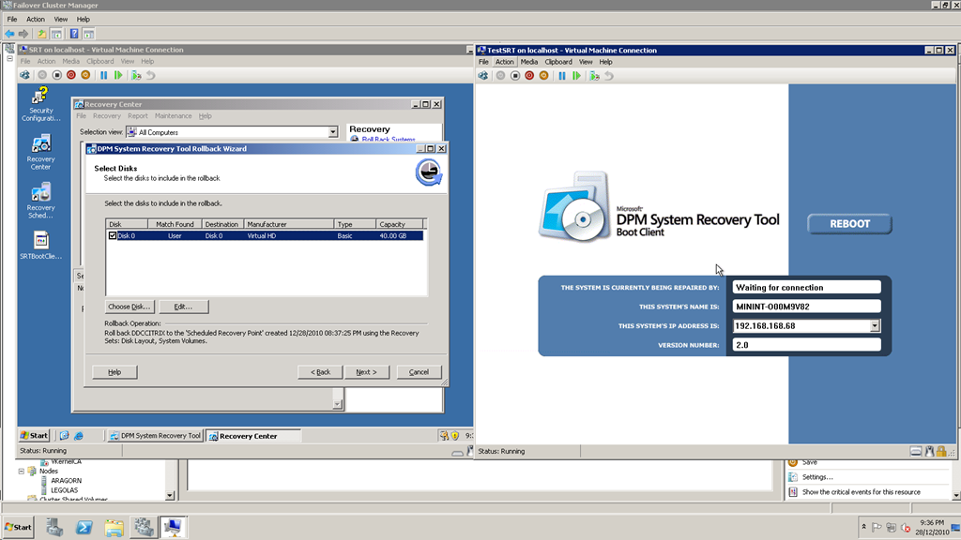Click system name field MININT-O00M9V82
The image size is (961, 540).
pos(806,307)
